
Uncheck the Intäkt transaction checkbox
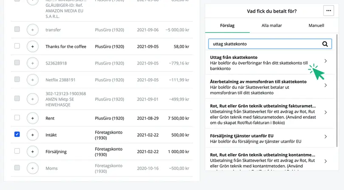coord(17,134)
